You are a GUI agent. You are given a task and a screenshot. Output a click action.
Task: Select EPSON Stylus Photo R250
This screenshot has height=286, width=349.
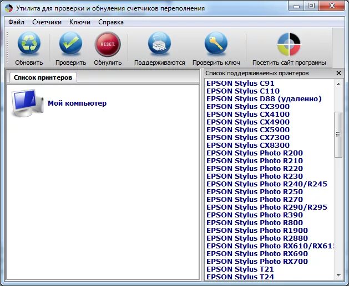255,192
